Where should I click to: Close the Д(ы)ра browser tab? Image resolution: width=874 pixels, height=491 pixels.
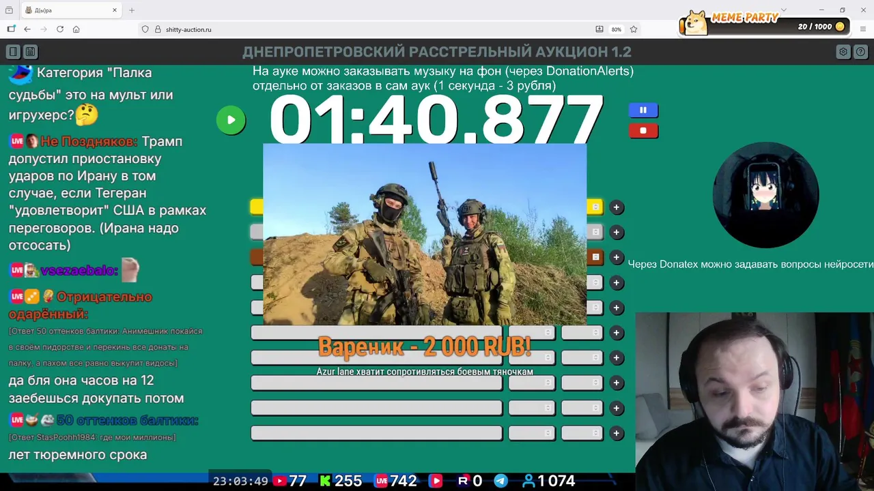coord(115,10)
